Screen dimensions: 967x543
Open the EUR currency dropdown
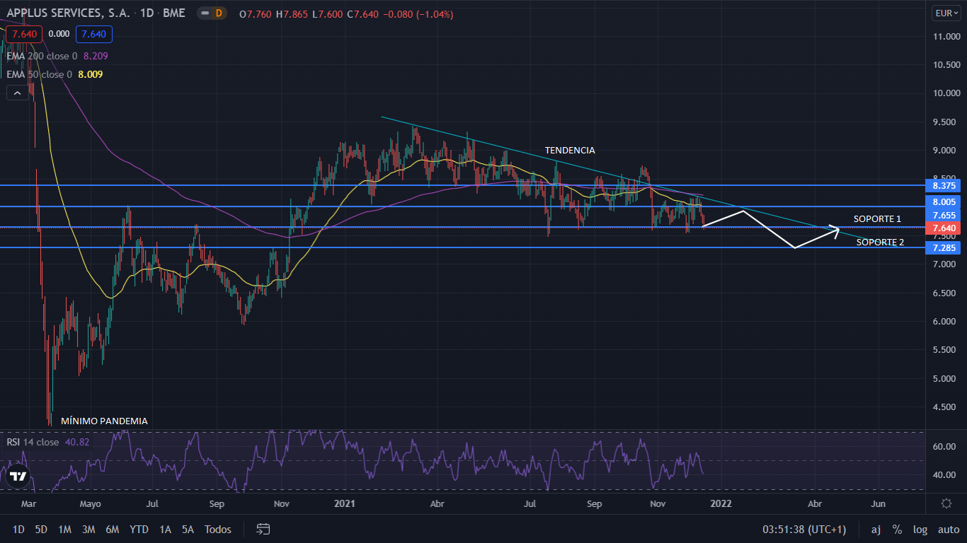pos(946,13)
